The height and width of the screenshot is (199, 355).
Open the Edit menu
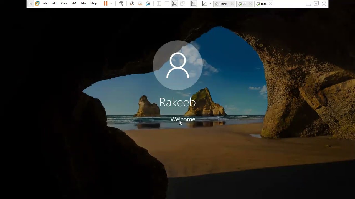(x=54, y=4)
